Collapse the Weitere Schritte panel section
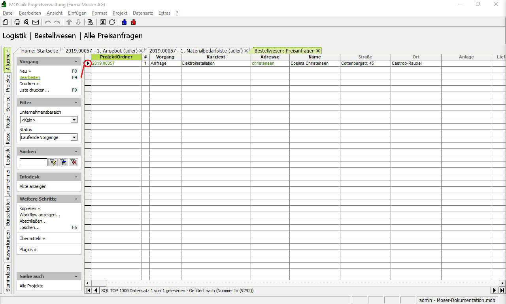Viewport: 506px width, 304px height. click(76, 199)
